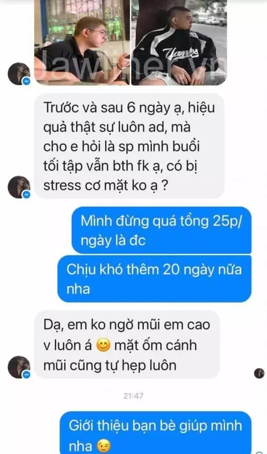Tap the winking emoji in the last blue message
This screenshot has width=267, height=454.
[104, 446]
